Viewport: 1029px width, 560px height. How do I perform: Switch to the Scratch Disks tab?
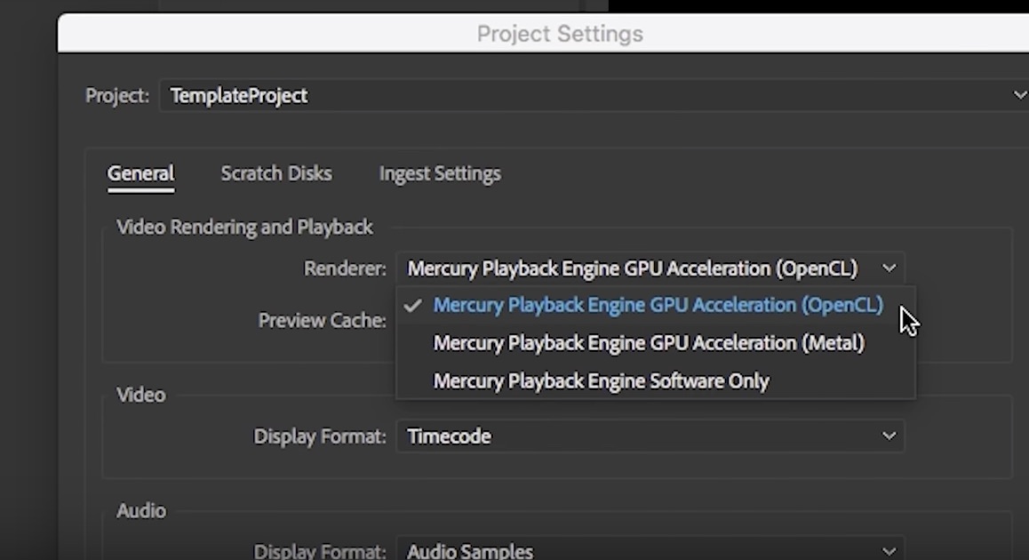point(275,173)
